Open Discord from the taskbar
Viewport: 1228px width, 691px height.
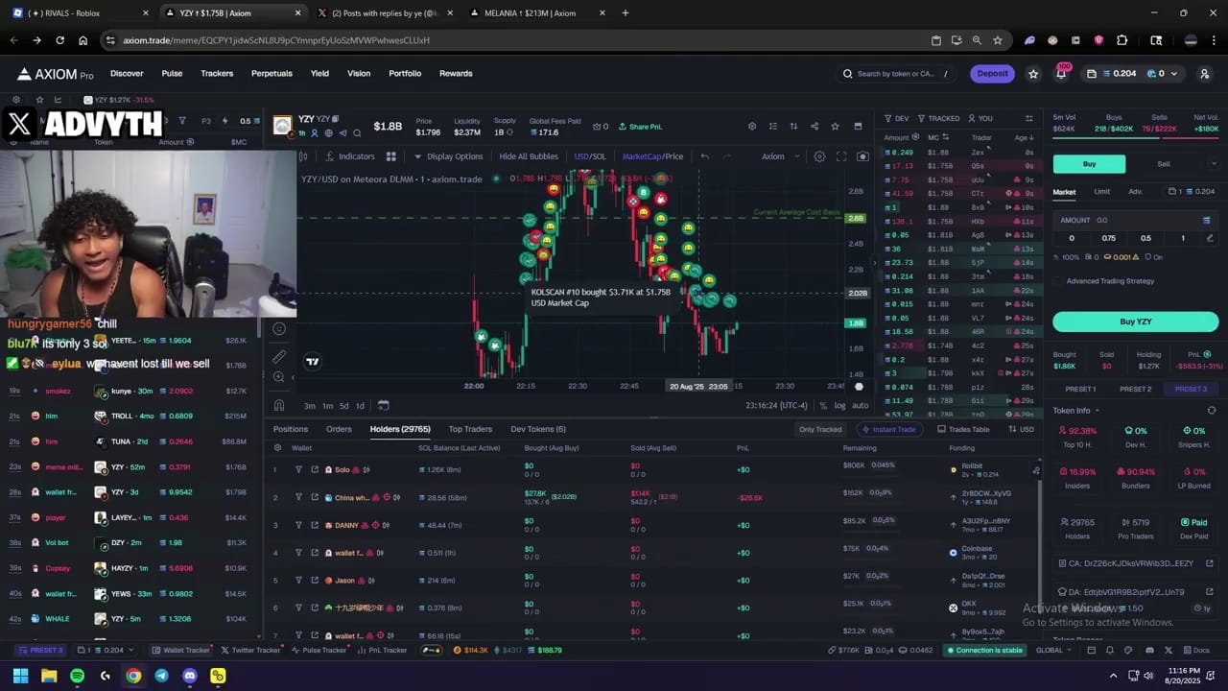[x=189, y=676]
